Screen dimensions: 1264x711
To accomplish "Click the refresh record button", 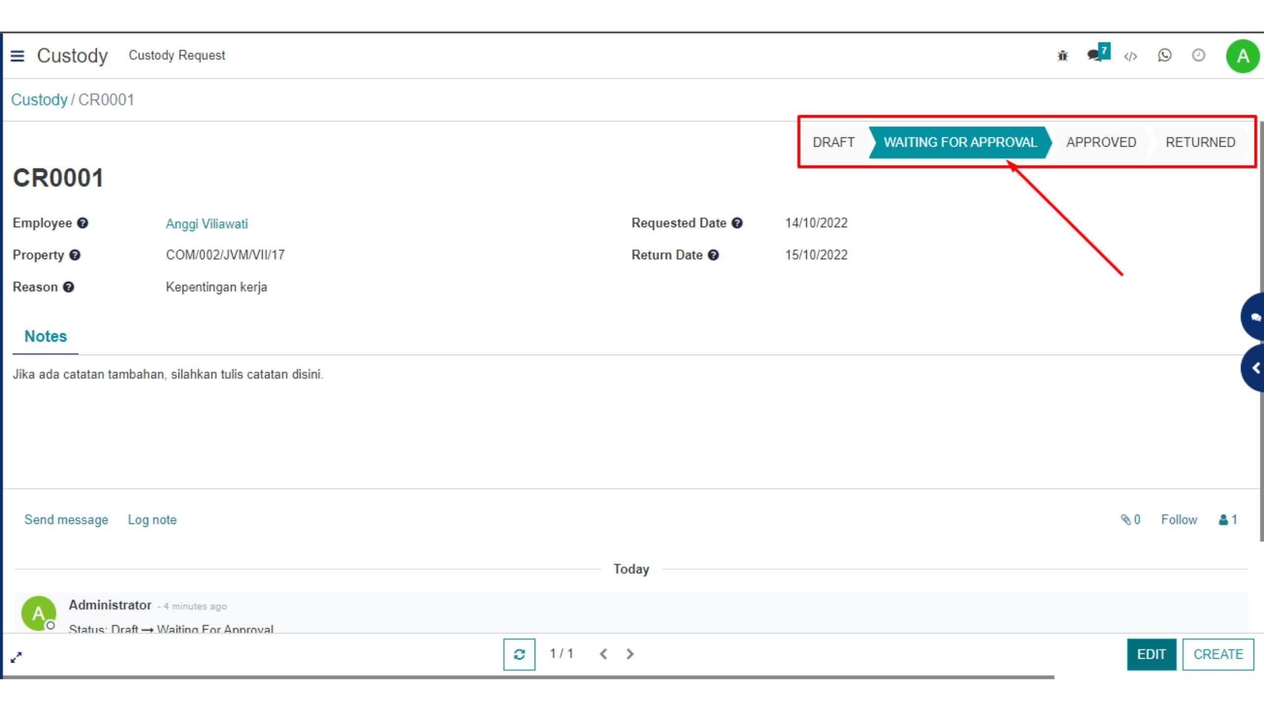I will pos(519,654).
